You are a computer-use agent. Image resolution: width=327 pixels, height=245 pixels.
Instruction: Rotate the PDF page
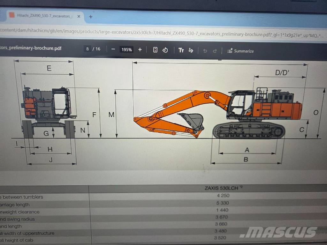(165, 50)
